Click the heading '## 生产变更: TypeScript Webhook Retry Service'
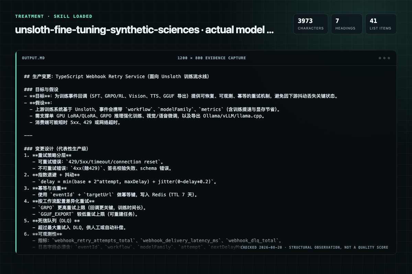 (x=116, y=76)
